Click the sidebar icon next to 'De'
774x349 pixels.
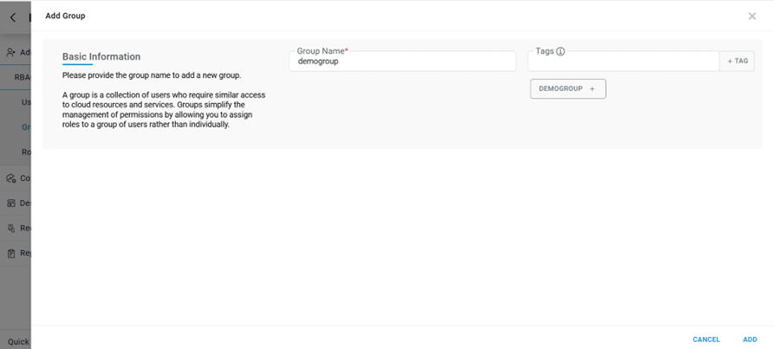click(11, 204)
